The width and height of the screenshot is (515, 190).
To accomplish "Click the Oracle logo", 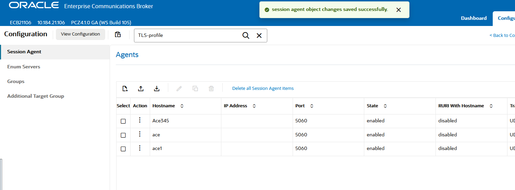I will [34, 5].
